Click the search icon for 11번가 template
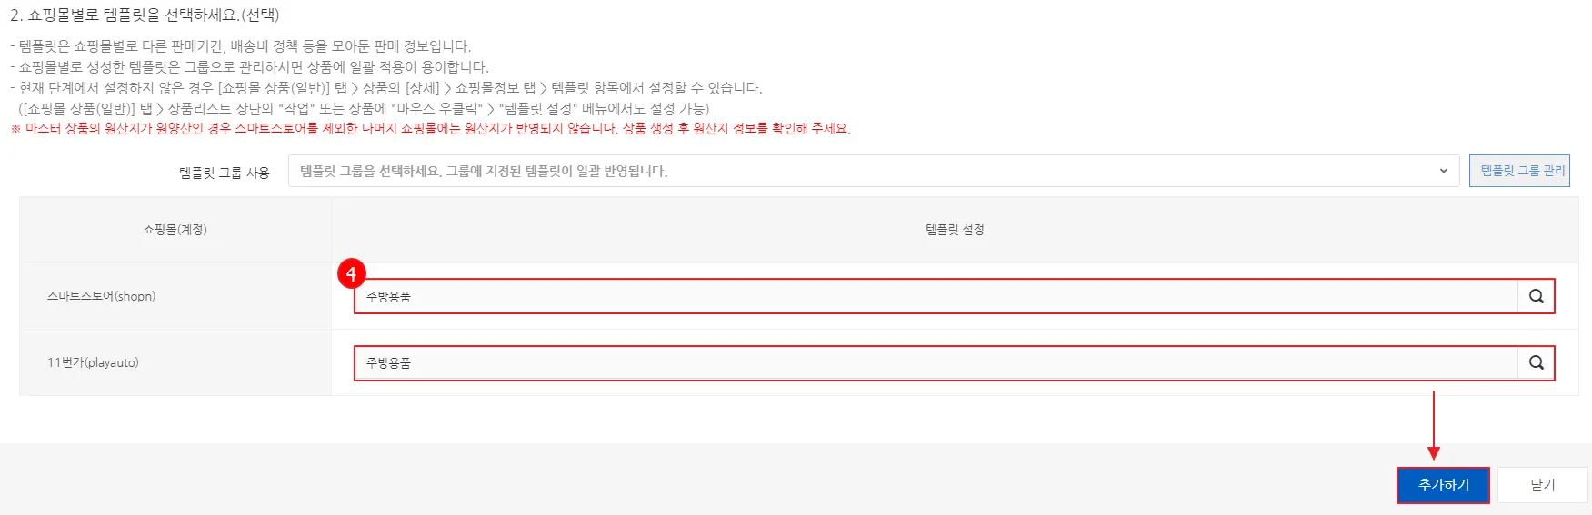 click(1536, 362)
